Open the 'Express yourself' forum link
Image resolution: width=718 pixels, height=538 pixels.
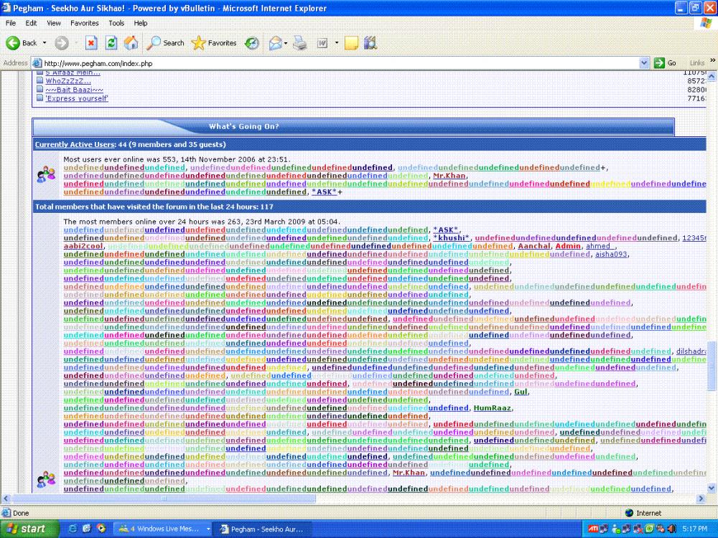77,98
